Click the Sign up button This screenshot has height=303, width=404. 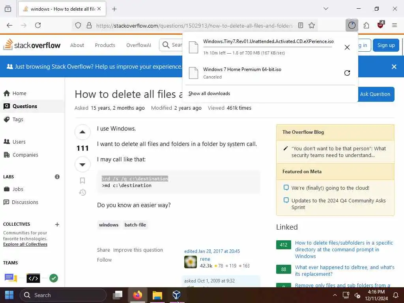(x=386, y=45)
